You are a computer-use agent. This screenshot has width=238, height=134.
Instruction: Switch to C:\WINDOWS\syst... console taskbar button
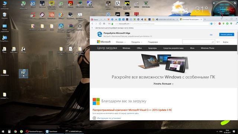coord(74,131)
